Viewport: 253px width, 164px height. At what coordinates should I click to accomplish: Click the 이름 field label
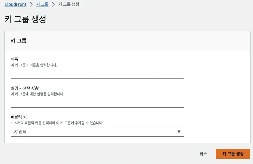pos(14,59)
